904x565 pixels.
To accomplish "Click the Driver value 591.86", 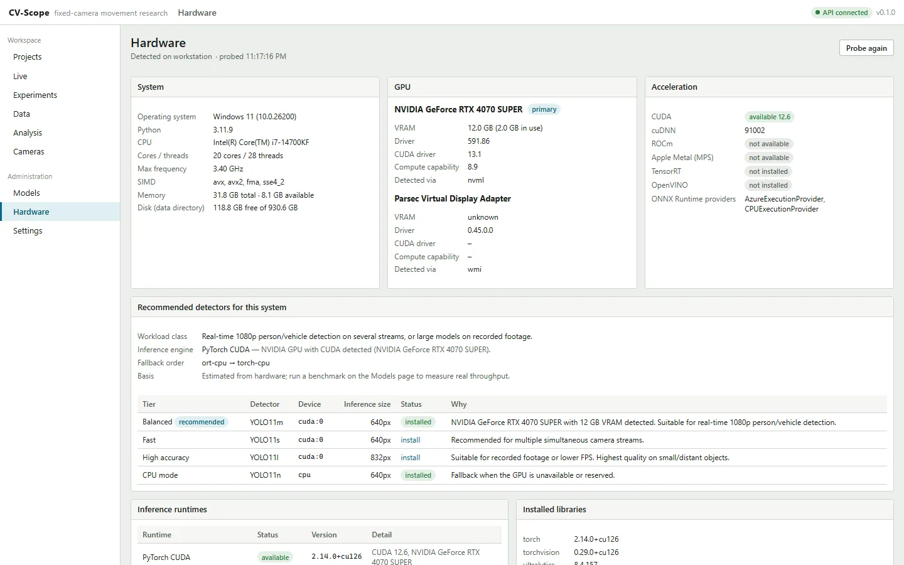I will coord(478,141).
